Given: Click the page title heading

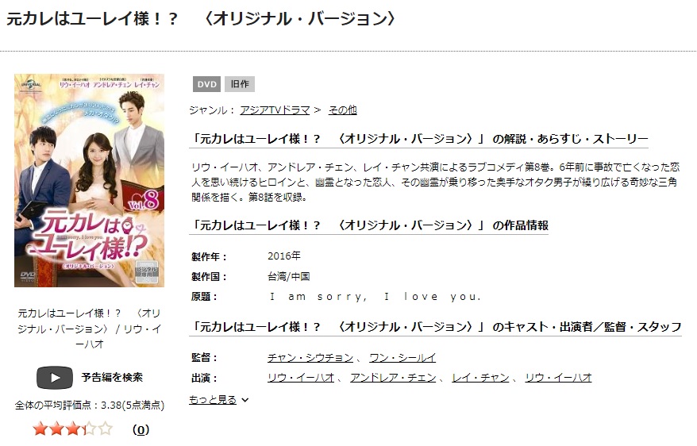Looking at the screenshot, I should 201,19.
